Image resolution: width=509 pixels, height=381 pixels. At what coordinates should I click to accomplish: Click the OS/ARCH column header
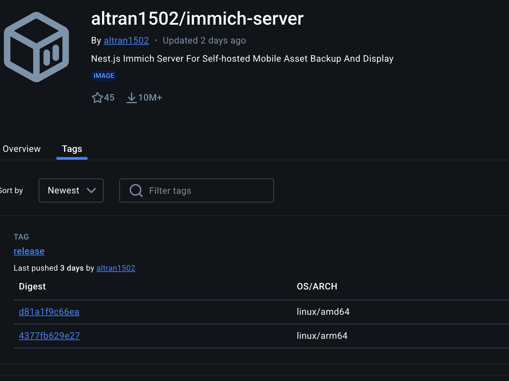pyautogui.click(x=317, y=287)
